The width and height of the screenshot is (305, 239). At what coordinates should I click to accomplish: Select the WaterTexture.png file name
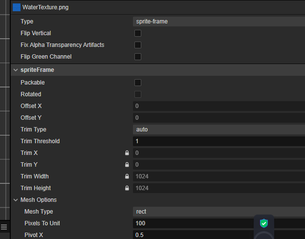tap(45, 7)
